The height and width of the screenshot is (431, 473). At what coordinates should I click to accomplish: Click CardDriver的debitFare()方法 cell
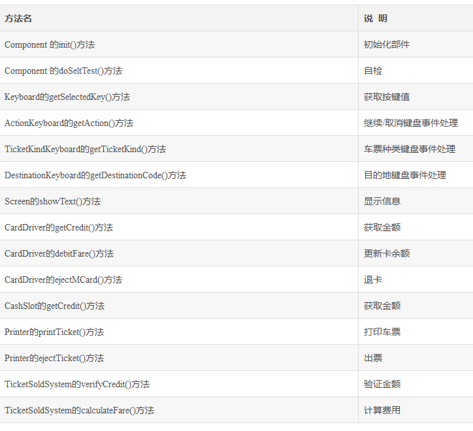click(x=179, y=253)
